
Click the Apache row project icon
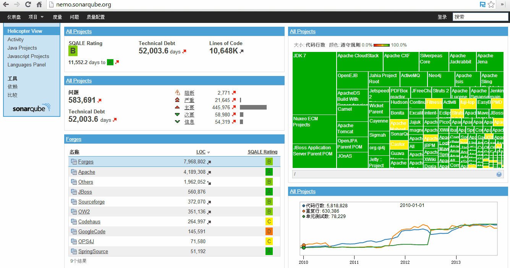(x=74, y=172)
